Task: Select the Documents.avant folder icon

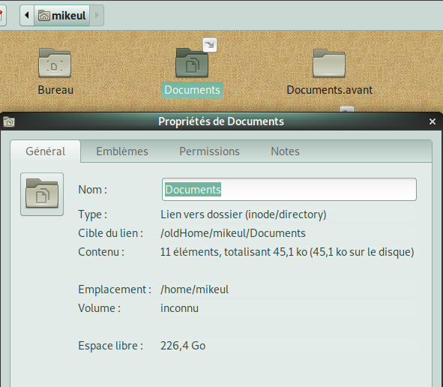Action: pos(329,63)
